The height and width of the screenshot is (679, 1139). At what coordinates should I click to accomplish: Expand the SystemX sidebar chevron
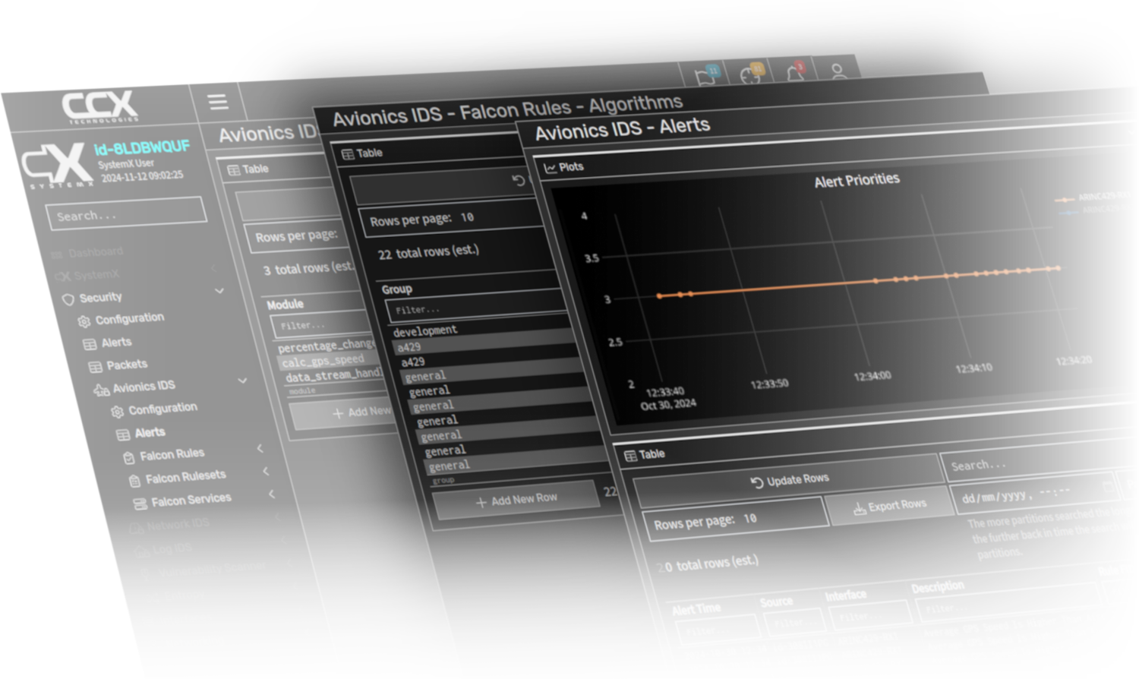click(x=213, y=268)
